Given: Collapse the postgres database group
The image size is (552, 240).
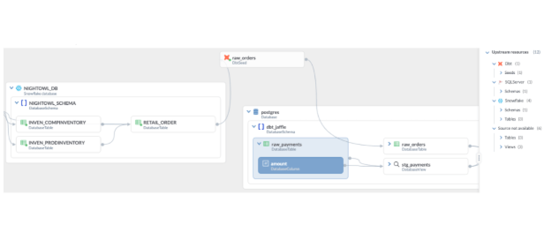Looking at the screenshot, I should click(249, 112).
